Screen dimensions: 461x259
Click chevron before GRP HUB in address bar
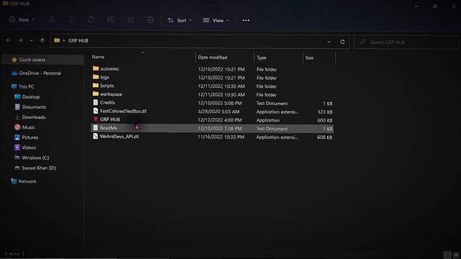(x=64, y=40)
